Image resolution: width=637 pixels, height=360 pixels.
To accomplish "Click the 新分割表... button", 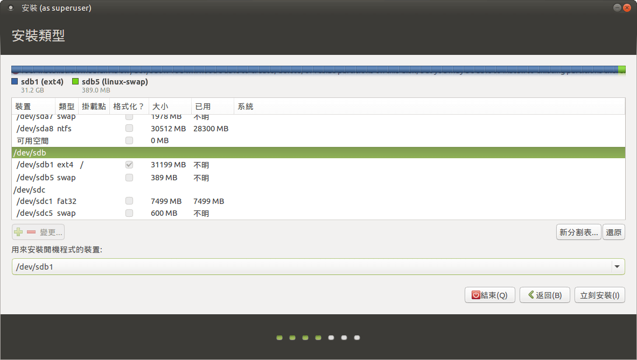I will tap(579, 232).
